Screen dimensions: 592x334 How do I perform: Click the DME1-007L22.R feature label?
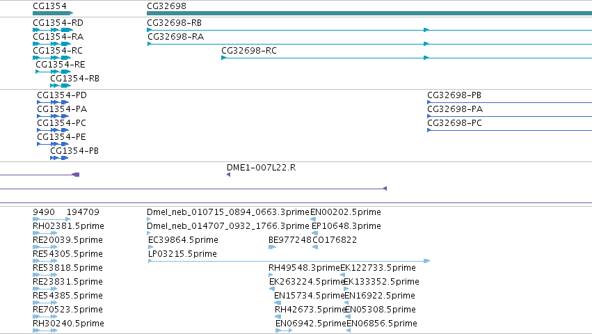tap(262, 168)
